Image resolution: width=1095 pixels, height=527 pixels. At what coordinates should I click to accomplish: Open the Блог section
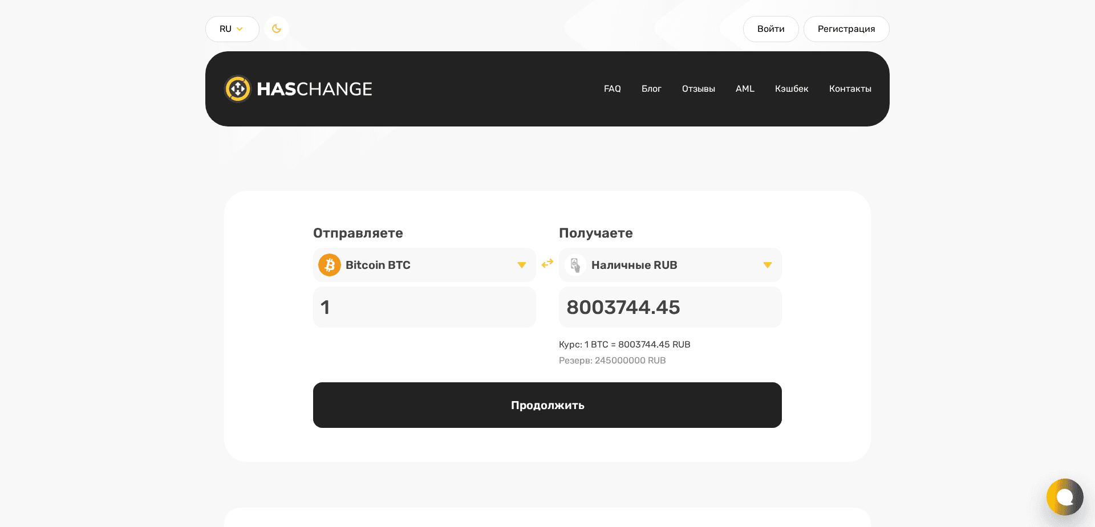click(651, 89)
